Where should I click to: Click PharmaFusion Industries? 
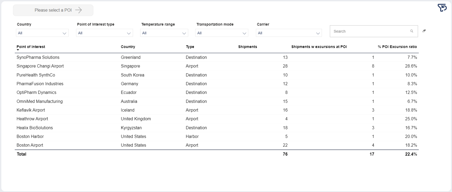pos(40,84)
